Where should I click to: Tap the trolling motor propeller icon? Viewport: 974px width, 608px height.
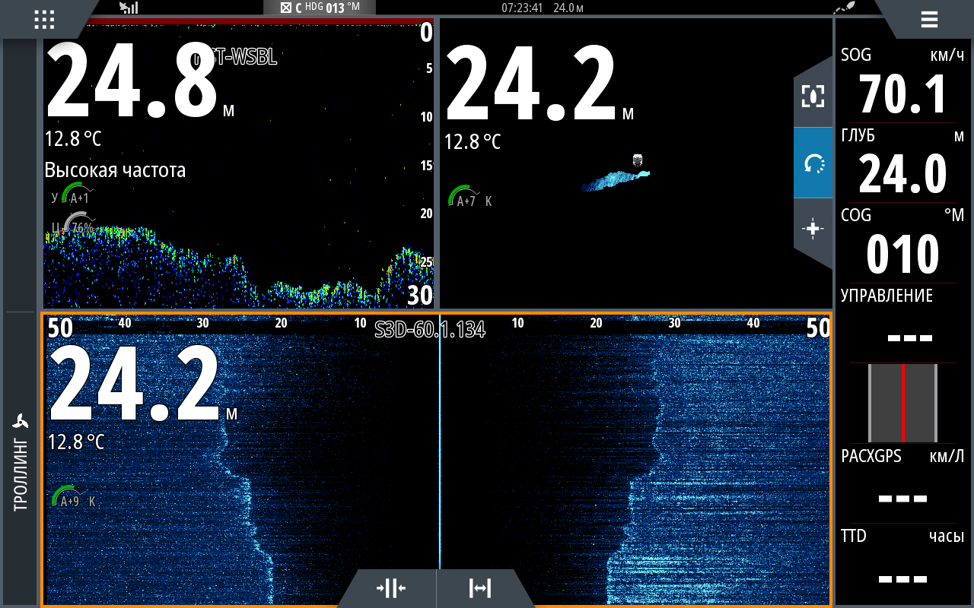[21, 423]
